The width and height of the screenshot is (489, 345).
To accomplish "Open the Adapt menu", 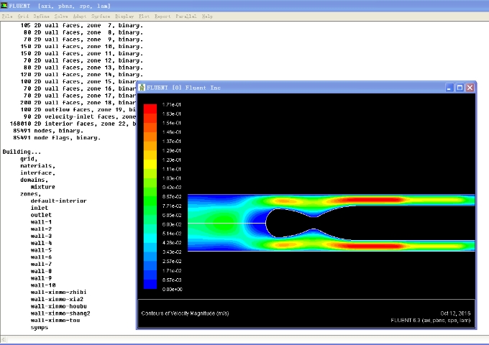I will pyautogui.click(x=81, y=16).
